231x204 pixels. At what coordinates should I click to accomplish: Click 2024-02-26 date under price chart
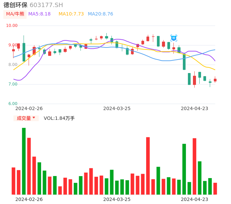pos(29,108)
